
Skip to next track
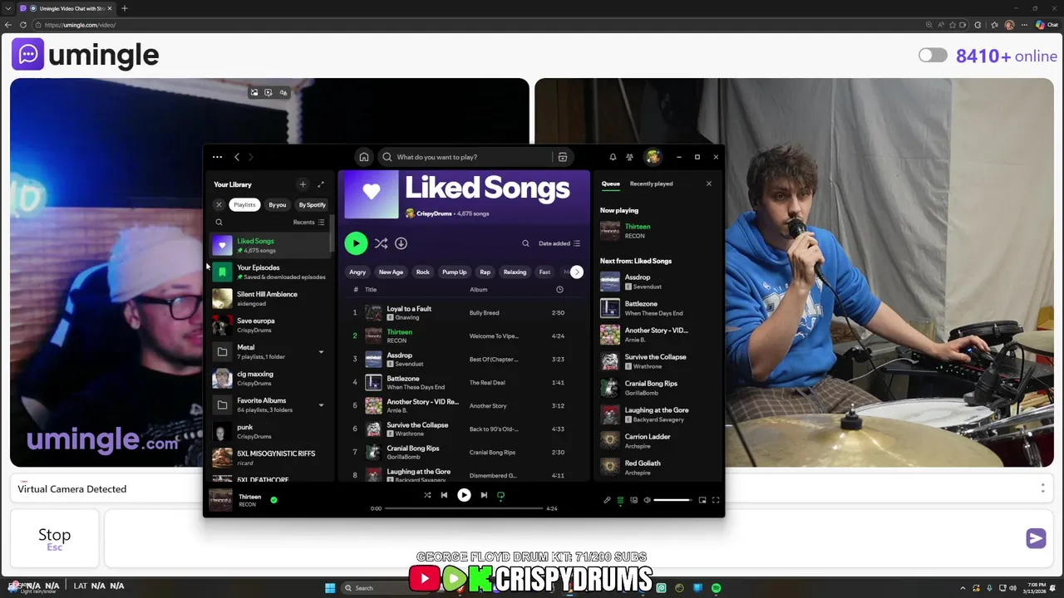click(x=484, y=495)
